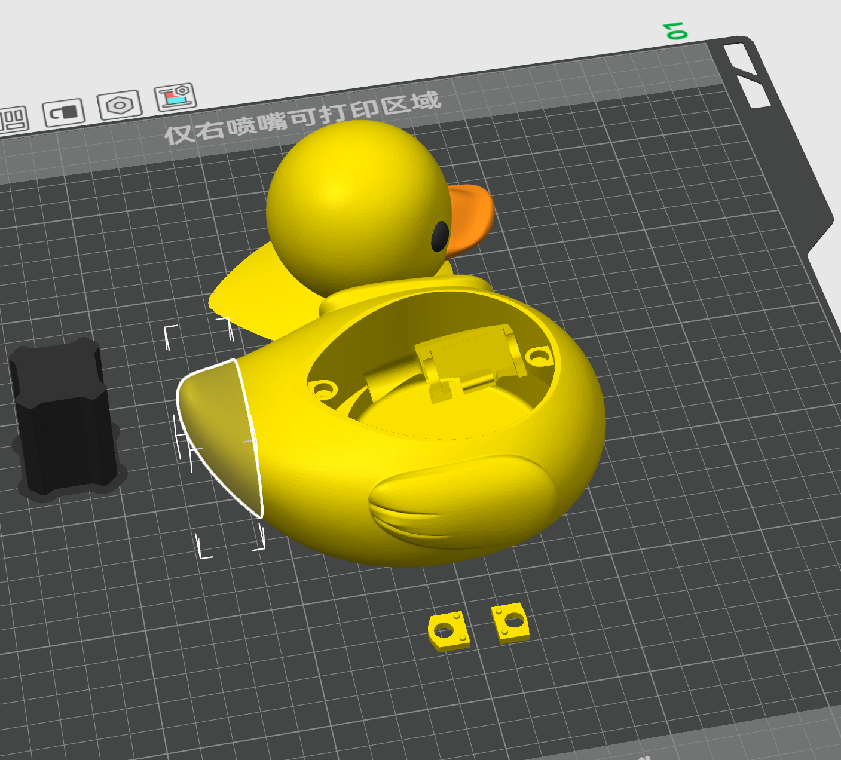Toggle the plate lock icon
841x760 pixels.
[63, 112]
